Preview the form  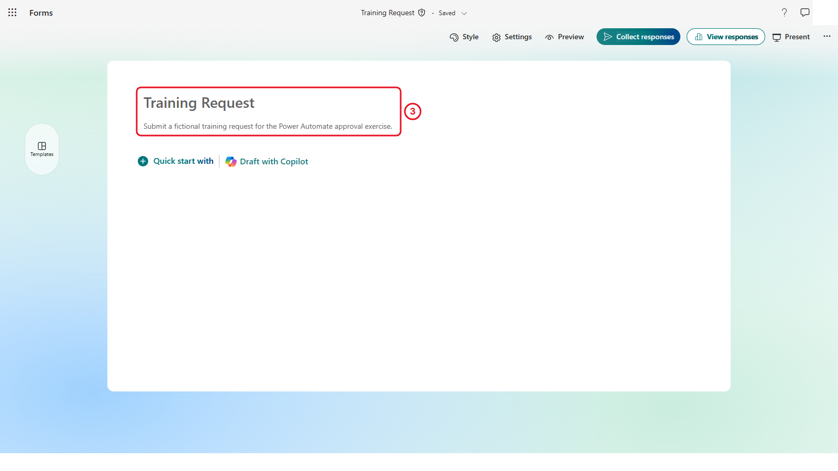565,37
